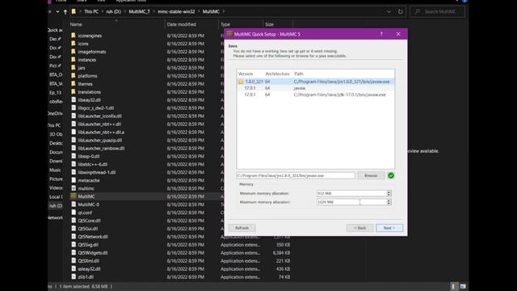Click Next in MultiMC Quick Setup

pos(389,228)
